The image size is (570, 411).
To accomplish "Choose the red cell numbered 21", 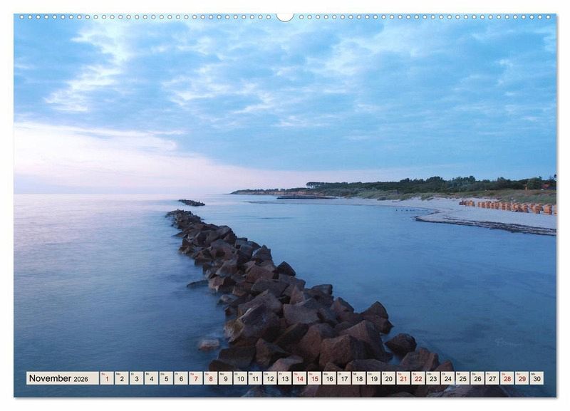I will coord(403,378).
